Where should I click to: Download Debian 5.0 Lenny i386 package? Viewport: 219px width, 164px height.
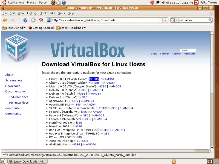point(83,90)
